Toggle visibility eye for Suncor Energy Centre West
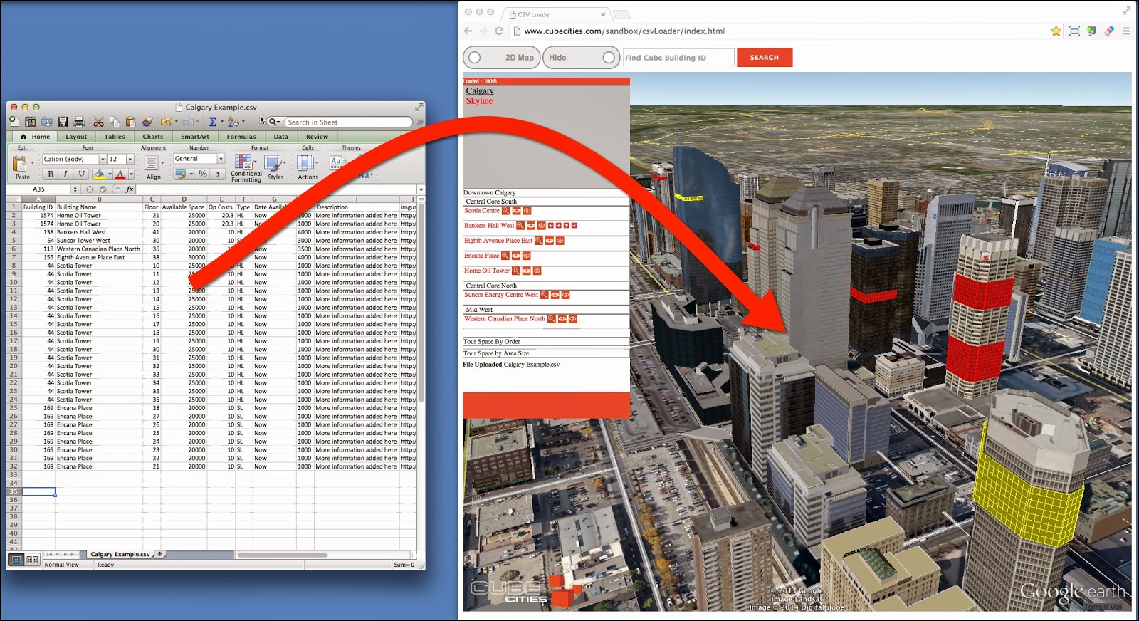Viewport: 1139px width, 621px height. pos(566,295)
